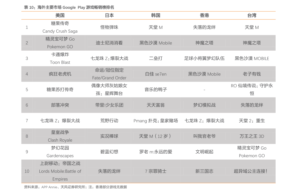Click the table title 海外主要市场 Google Play 游戏畅销榜排名

pyautogui.click(x=76, y=7)
